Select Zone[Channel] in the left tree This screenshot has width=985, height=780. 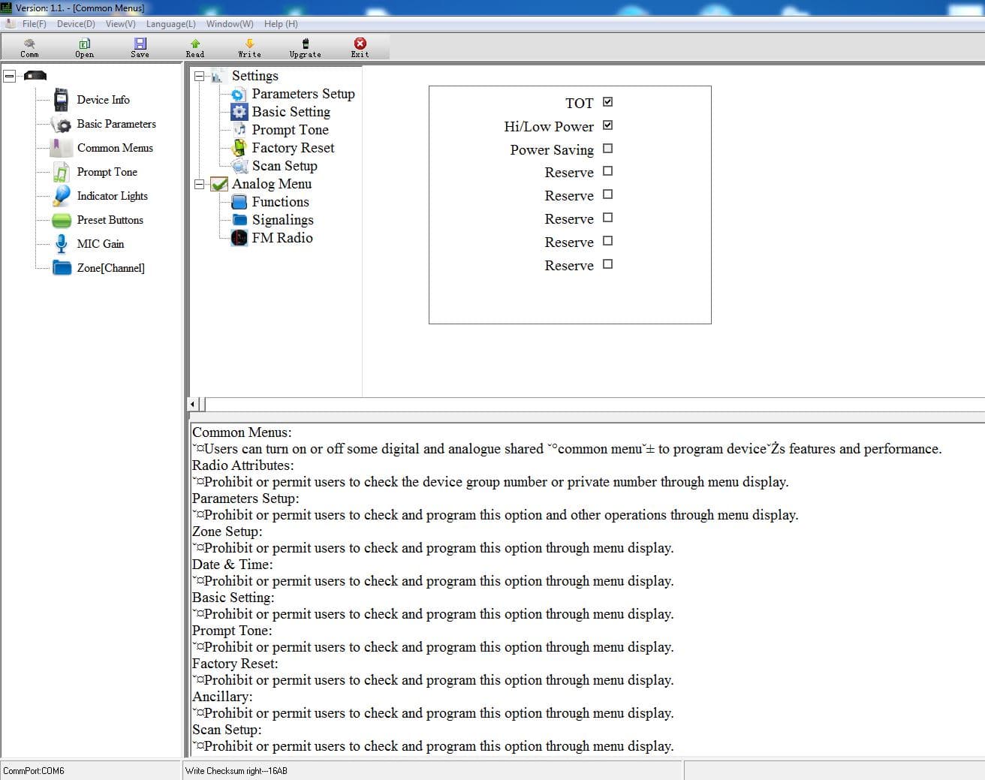pyautogui.click(x=110, y=268)
